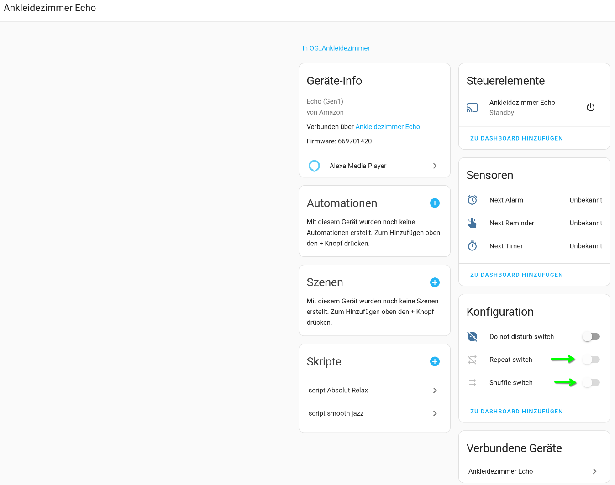Add a new scene with the plus icon

pyautogui.click(x=435, y=282)
